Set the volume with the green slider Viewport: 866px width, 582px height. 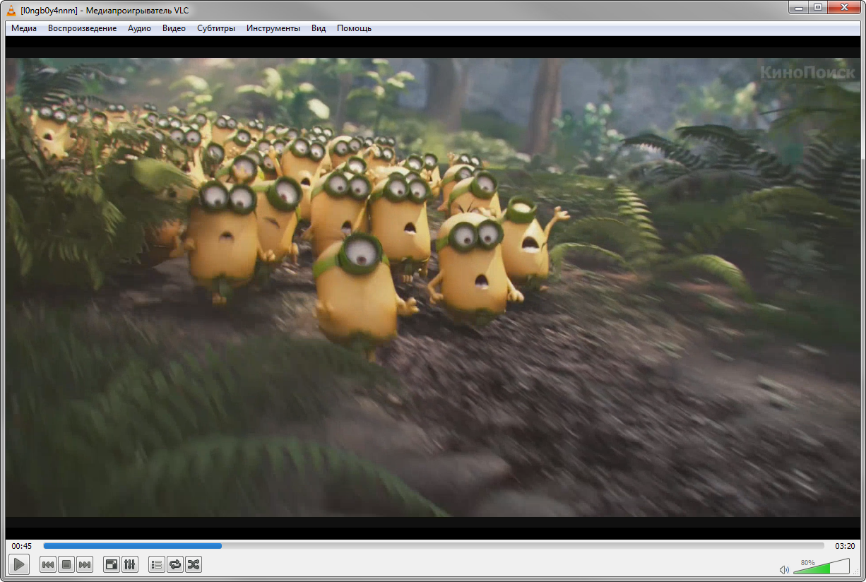(x=821, y=566)
